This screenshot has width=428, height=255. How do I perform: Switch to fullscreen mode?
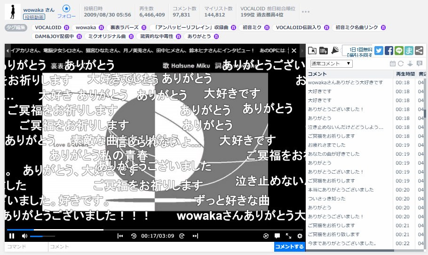[288, 236]
